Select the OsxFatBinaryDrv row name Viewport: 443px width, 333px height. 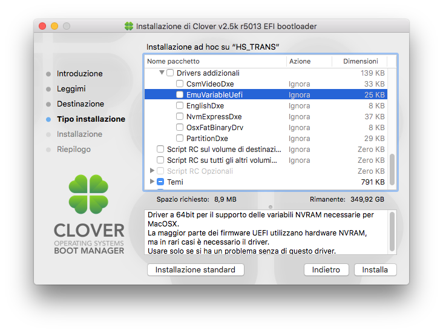215,128
